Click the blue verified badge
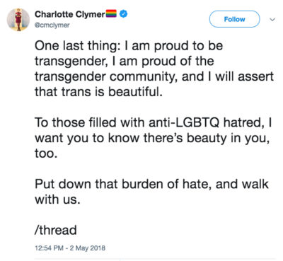The image size is (283, 261). tap(123, 14)
